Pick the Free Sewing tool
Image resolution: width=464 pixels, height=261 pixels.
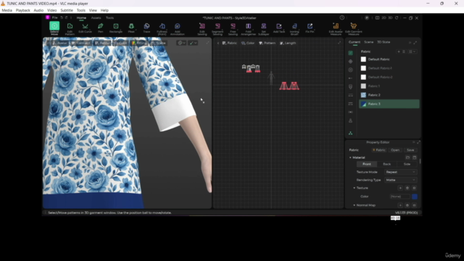click(233, 28)
